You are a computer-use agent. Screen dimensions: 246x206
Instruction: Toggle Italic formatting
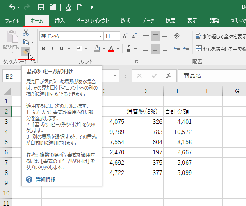[x=53, y=49]
